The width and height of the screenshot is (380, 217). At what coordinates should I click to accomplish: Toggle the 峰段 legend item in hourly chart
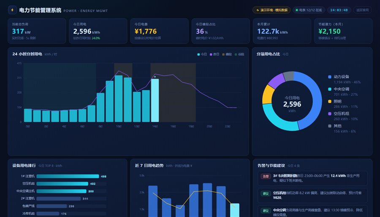227,54
